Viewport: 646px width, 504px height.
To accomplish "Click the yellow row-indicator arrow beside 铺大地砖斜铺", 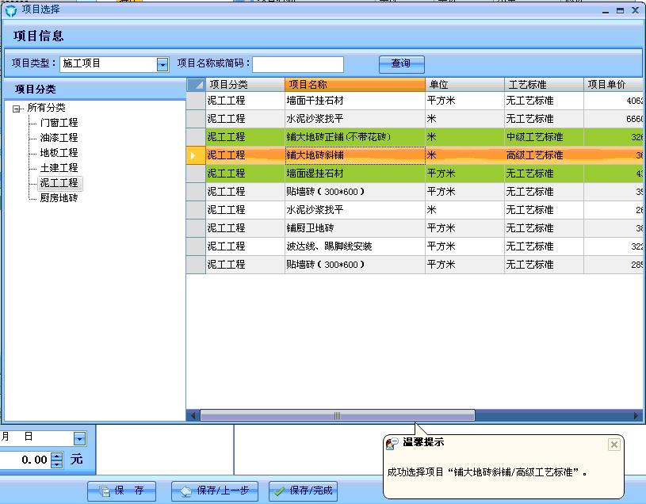I will click(191, 155).
